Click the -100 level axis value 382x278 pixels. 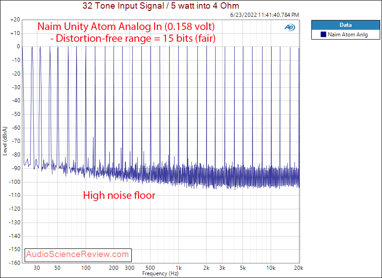[x=15, y=182]
